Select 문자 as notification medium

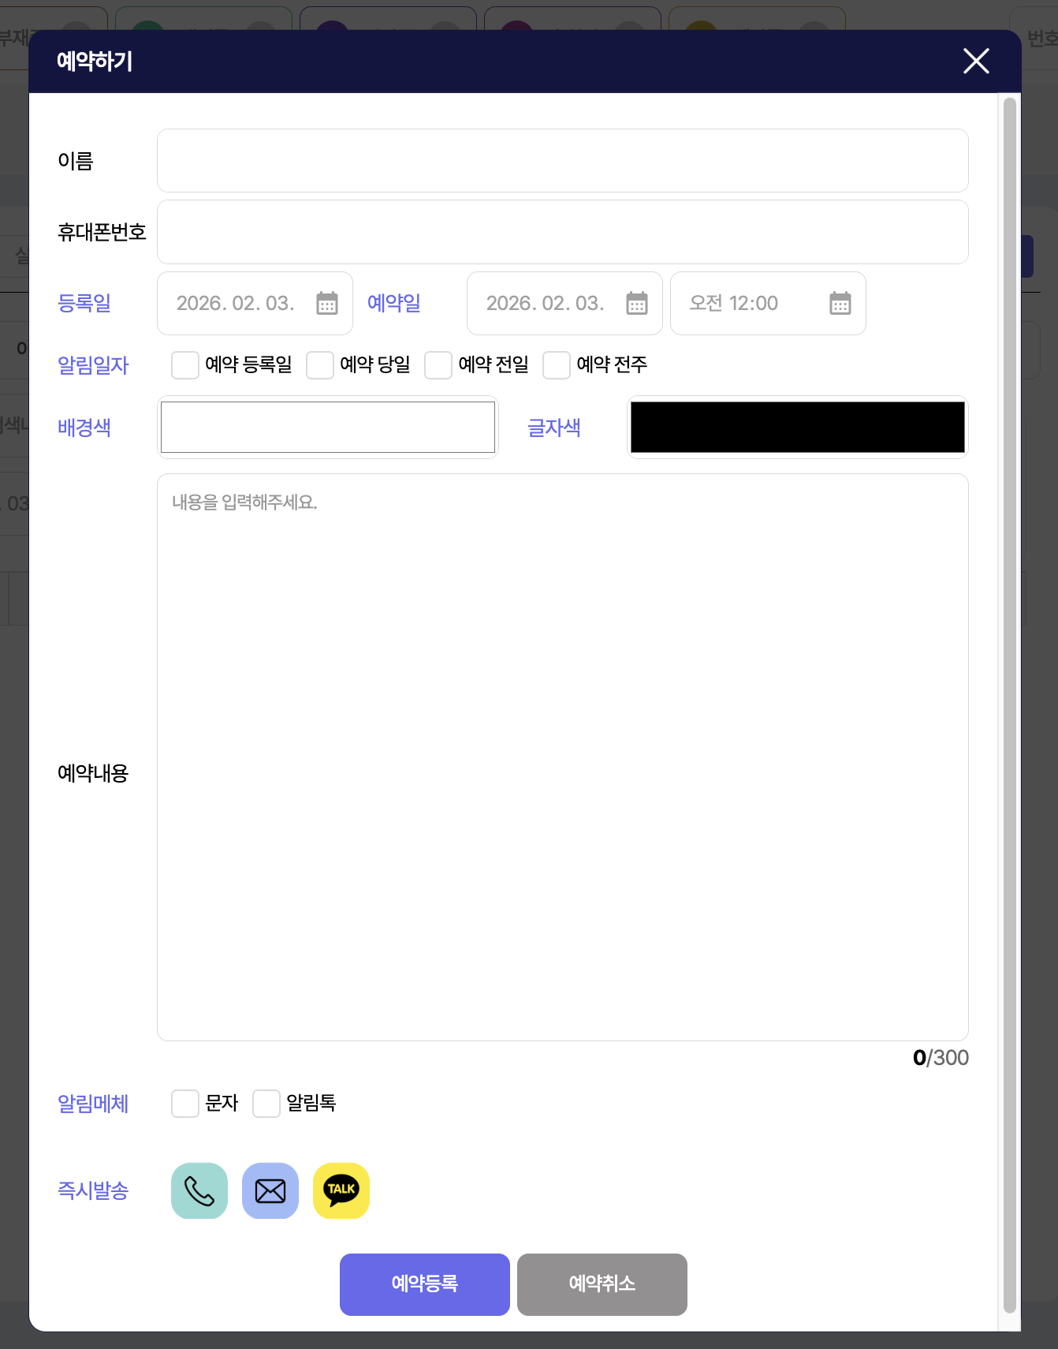pyautogui.click(x=185, y=1104)
